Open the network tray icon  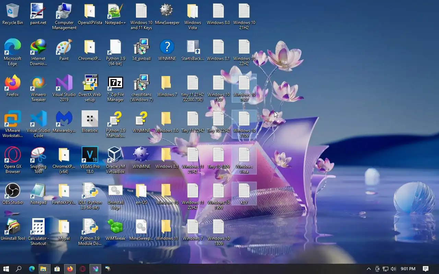pyautogui.click(x=385, y=269)
